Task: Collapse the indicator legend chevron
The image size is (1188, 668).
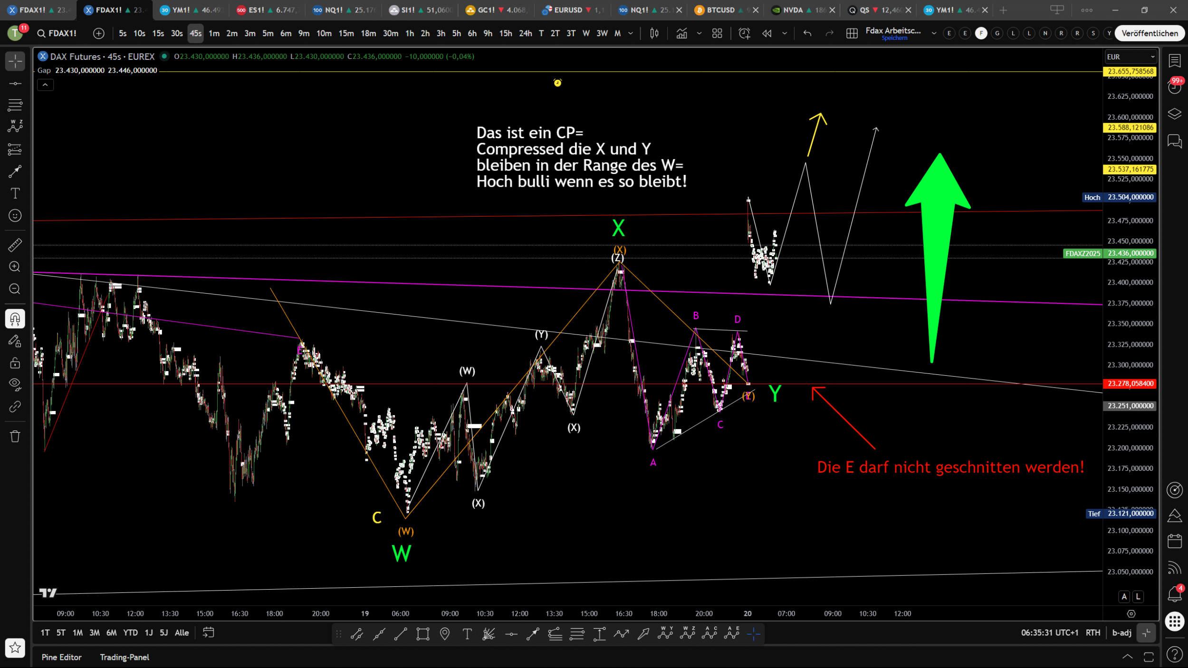Action: pyautogui.click(x=45, y=85)
